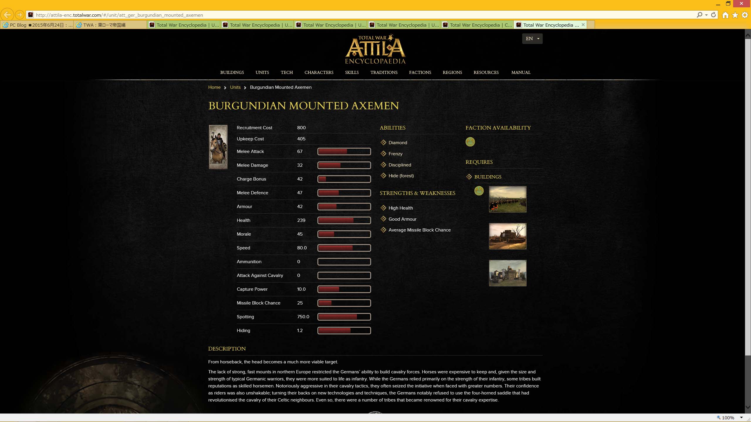Click the diamond icon beside BUILDINGS heading
Screen dimensions: 751x422
click(x=469, y=177)
